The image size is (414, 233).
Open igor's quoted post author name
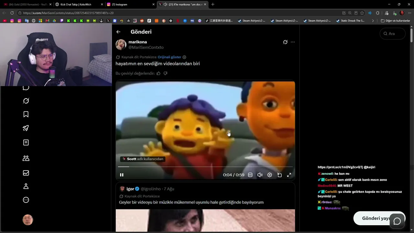click(x=130, y=189)
